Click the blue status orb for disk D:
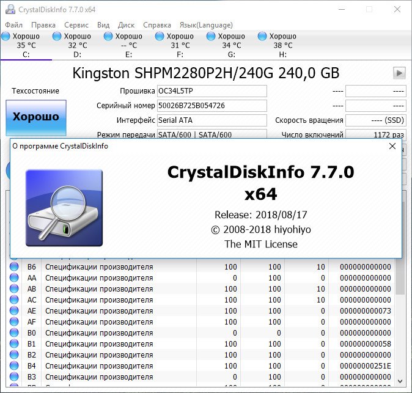Viewport: 412px width, 393px height. [x=57, y=36]
